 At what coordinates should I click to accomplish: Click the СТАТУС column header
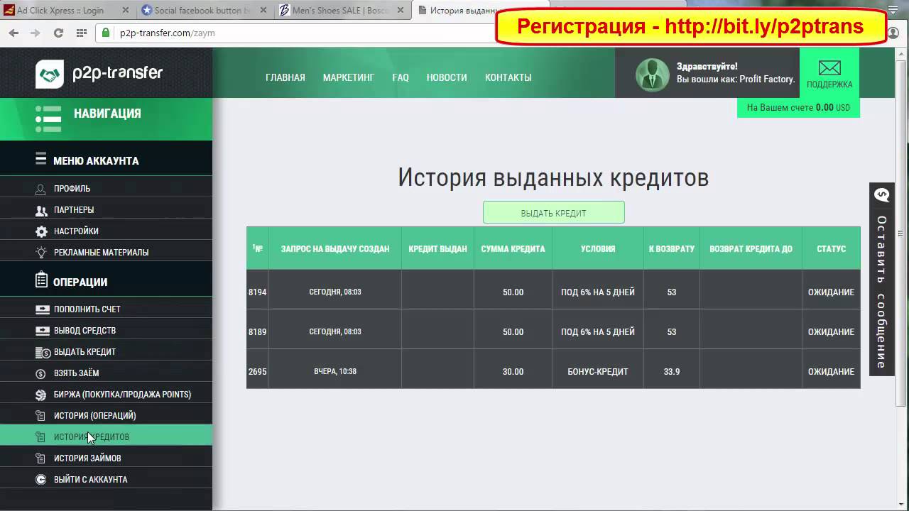click(831, 248)
